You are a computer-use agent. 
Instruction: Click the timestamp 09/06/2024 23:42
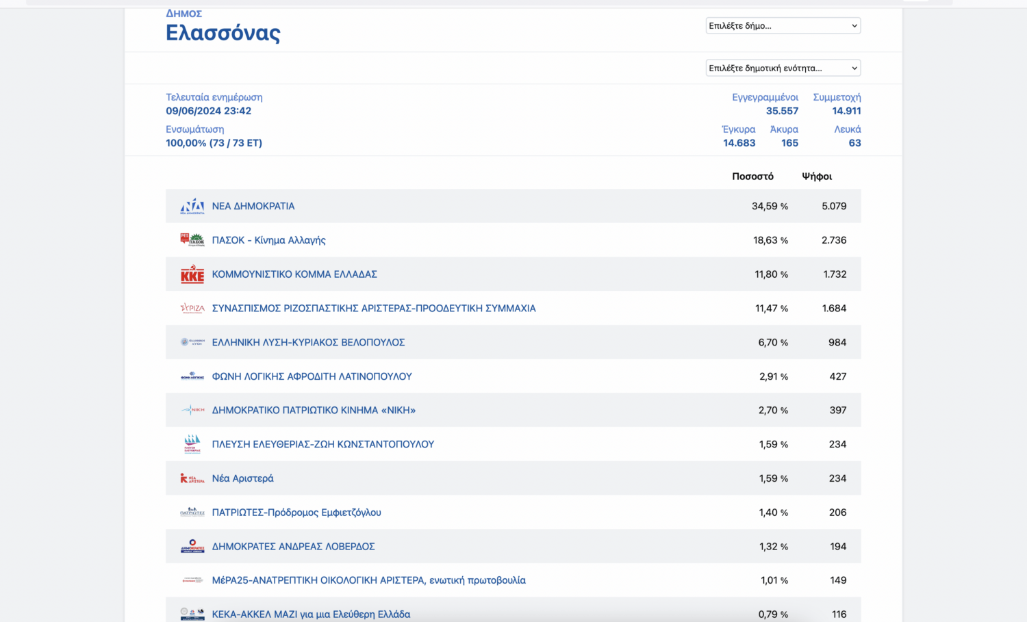209,111
